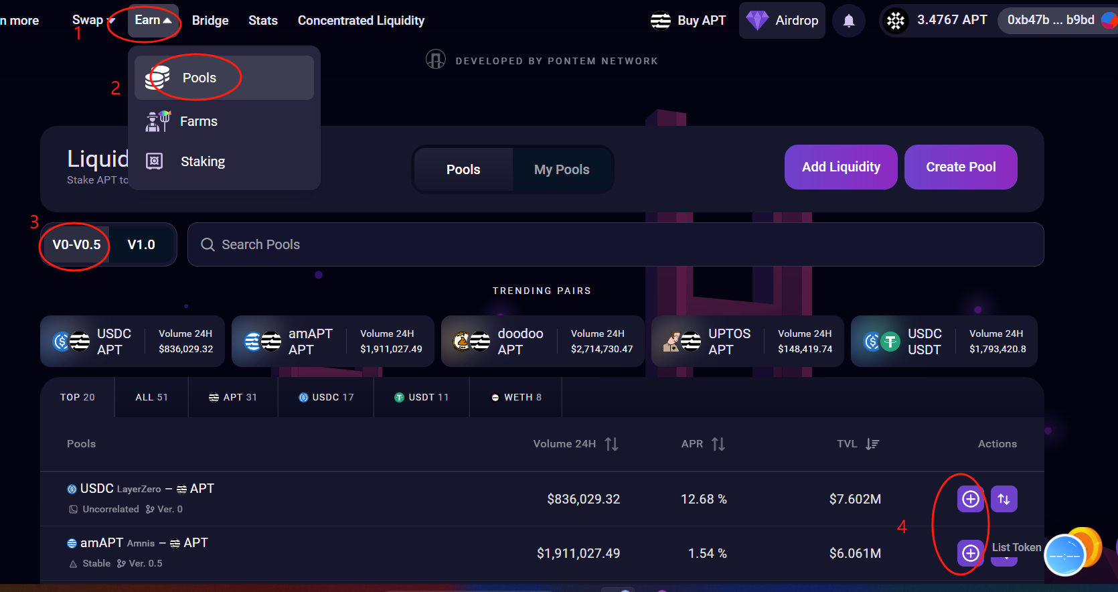The width and height of the screenshot is (1118, 592).
Task: Click the wallet avatar icon
Action: 1109,21
